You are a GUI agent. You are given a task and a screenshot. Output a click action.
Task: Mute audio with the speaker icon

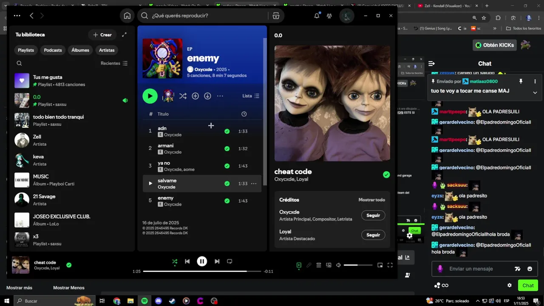[338, 265]
